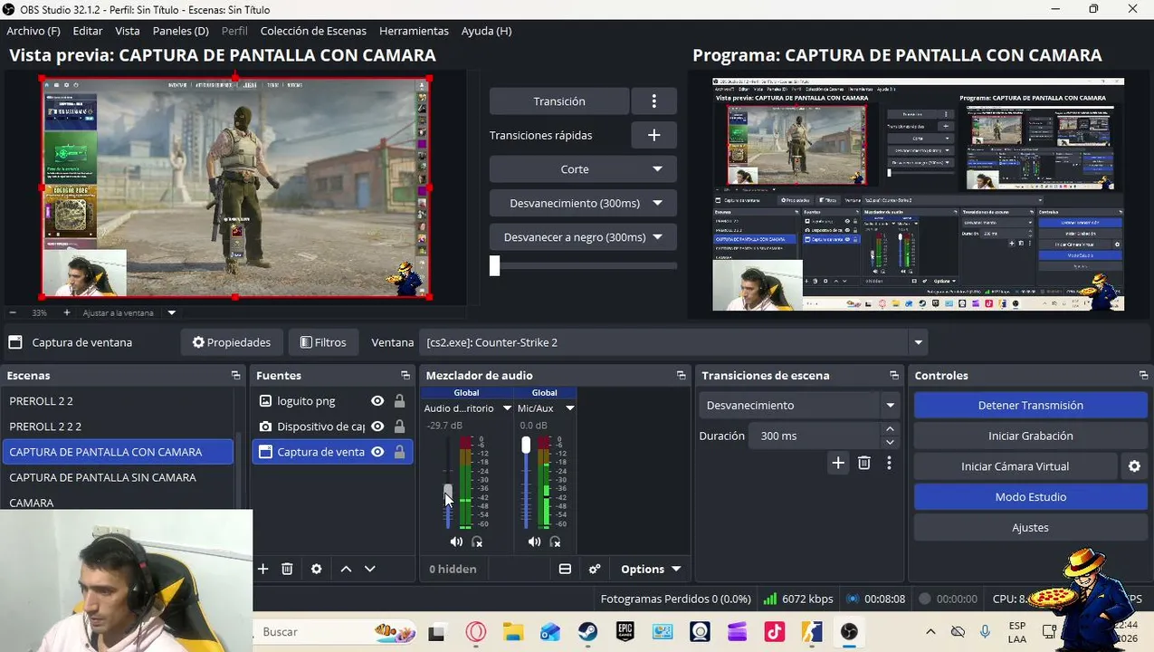Open the Transición button's three-dot menu

pyautogui.click(x=653, y=101)
